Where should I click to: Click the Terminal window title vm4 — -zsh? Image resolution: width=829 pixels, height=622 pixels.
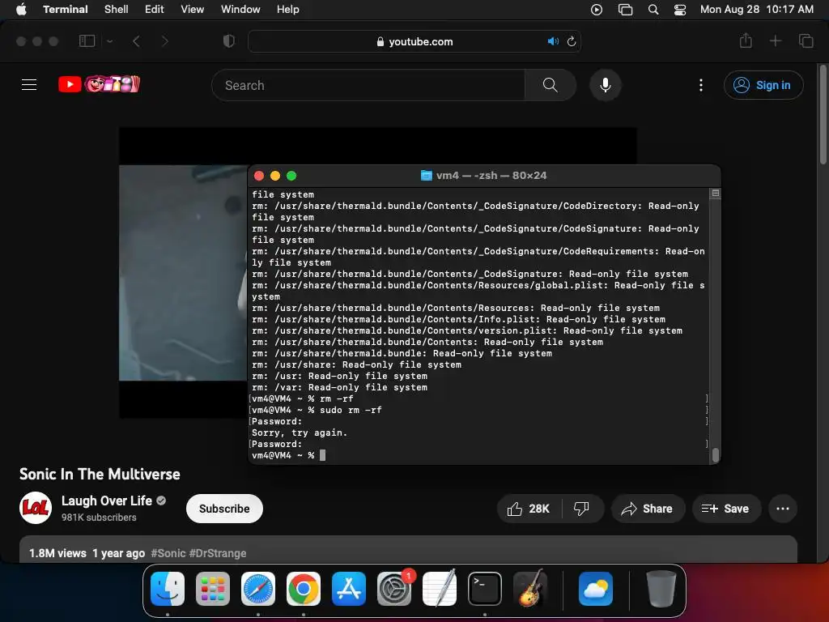click(483, 175)
